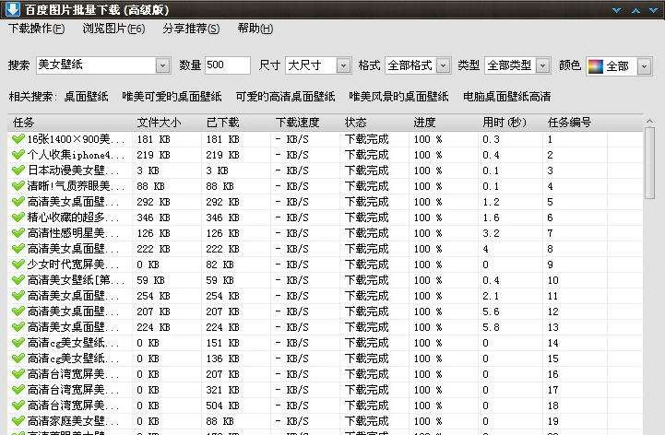Click green check icon for 日本动漫美女壁 task
Image resolution: width=665 pixels, height=435 pixels.
(x=18, y=170)
